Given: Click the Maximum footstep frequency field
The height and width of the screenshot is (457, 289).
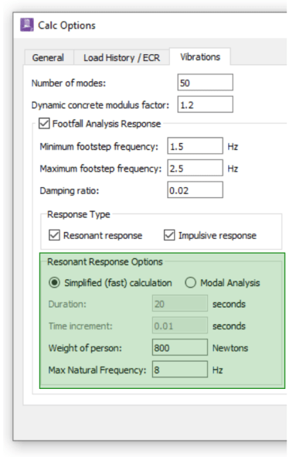Looking at the screenshot, I should tap(195, 168).
